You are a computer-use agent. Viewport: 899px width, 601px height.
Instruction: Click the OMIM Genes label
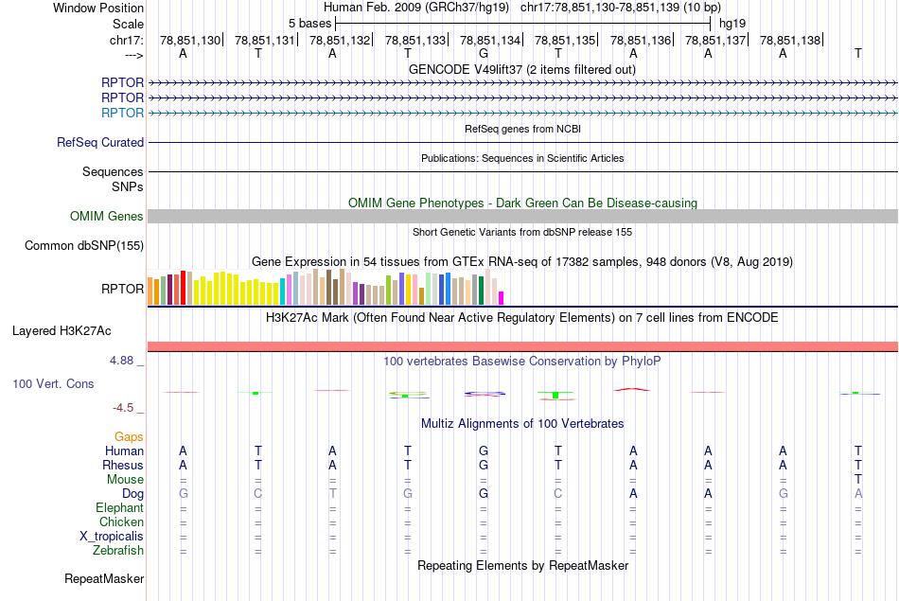point(106,216)
